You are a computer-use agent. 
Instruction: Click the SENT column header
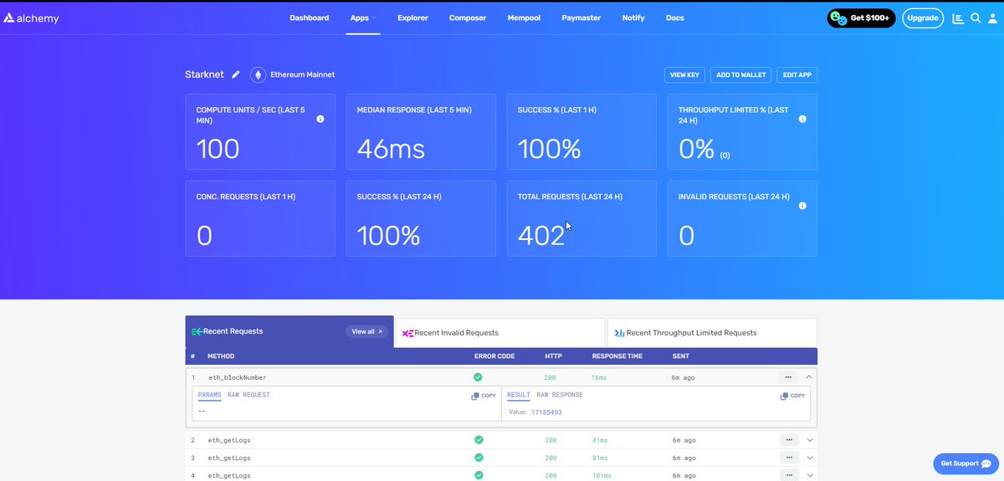pyautogui.click(x=681, y=356)
